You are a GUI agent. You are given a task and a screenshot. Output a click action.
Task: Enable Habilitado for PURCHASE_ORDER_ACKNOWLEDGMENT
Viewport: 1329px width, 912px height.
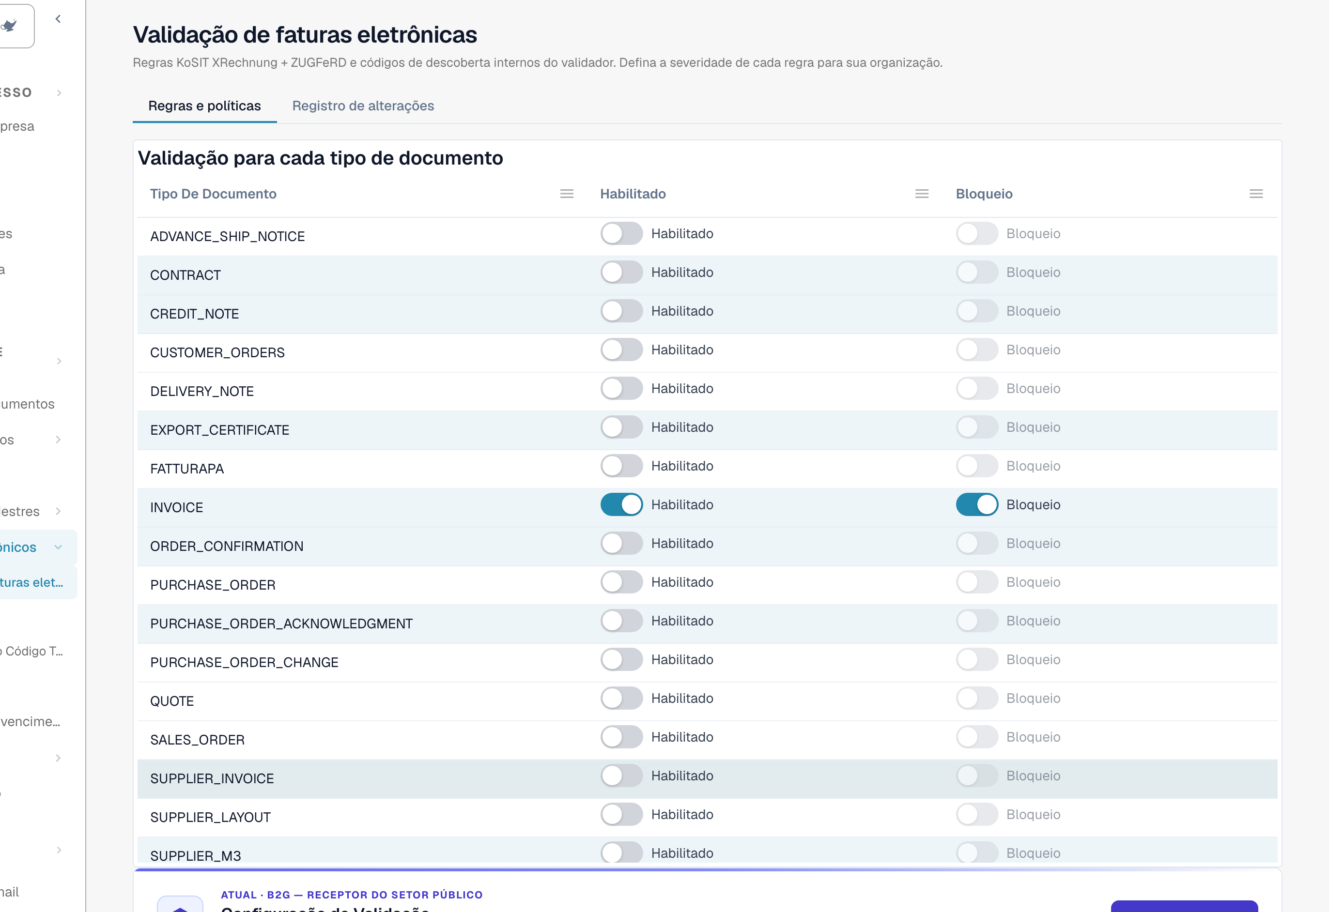pos(621,621)
